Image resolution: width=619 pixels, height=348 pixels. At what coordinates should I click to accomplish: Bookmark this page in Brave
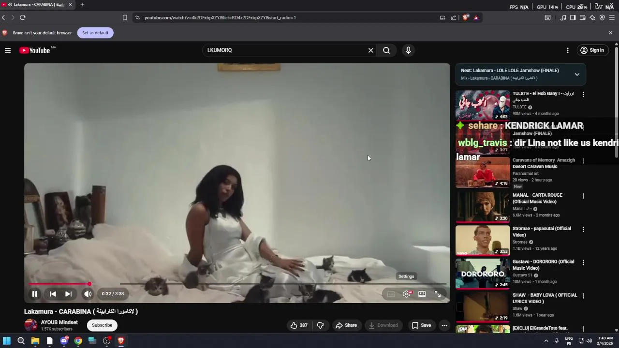point(125,17)
